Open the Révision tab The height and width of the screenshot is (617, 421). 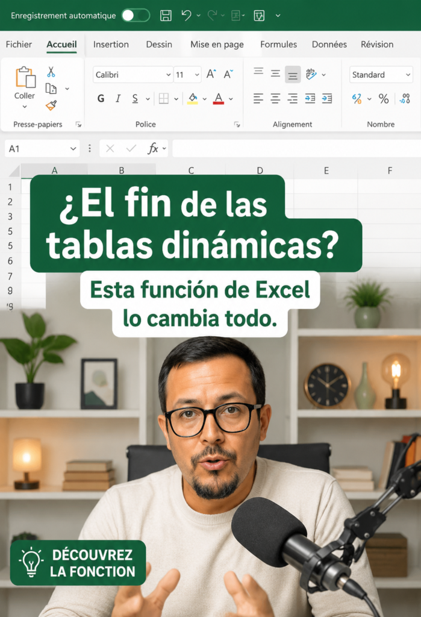click(x=377, y=44)
